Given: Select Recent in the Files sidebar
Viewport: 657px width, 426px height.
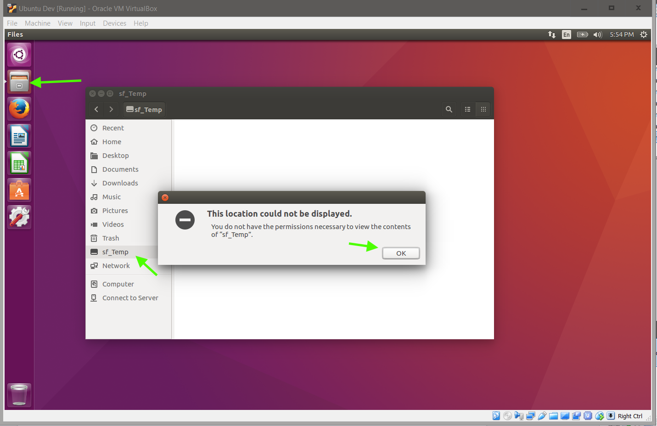Looking at the screenshot, I should click(129, 128).
